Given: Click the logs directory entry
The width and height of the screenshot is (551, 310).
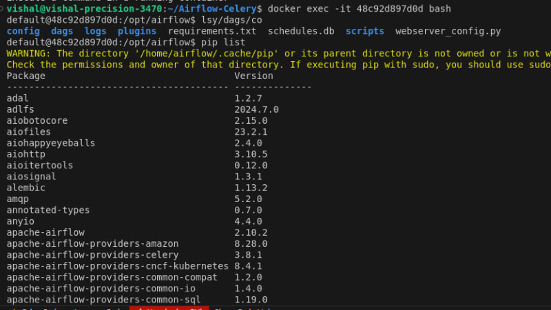Looking at the screenshot, I should pyautogui.click(x=95, y=32).
